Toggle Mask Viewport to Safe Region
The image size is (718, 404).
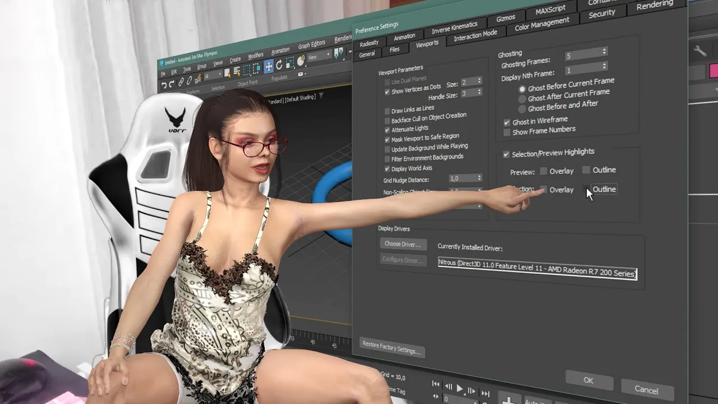coord(387,140)
